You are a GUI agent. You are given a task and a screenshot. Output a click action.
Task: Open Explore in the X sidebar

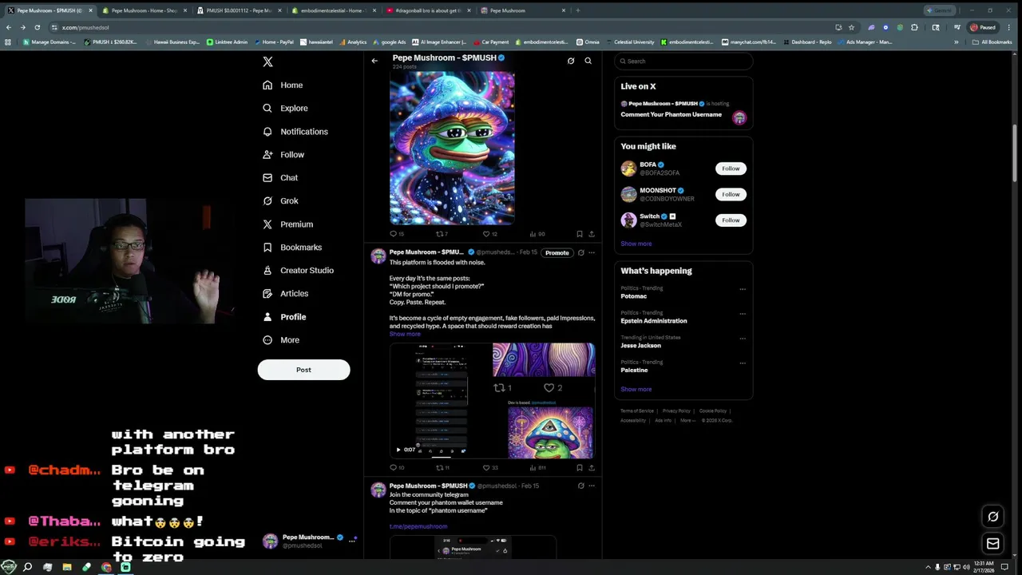click(285, 108)
